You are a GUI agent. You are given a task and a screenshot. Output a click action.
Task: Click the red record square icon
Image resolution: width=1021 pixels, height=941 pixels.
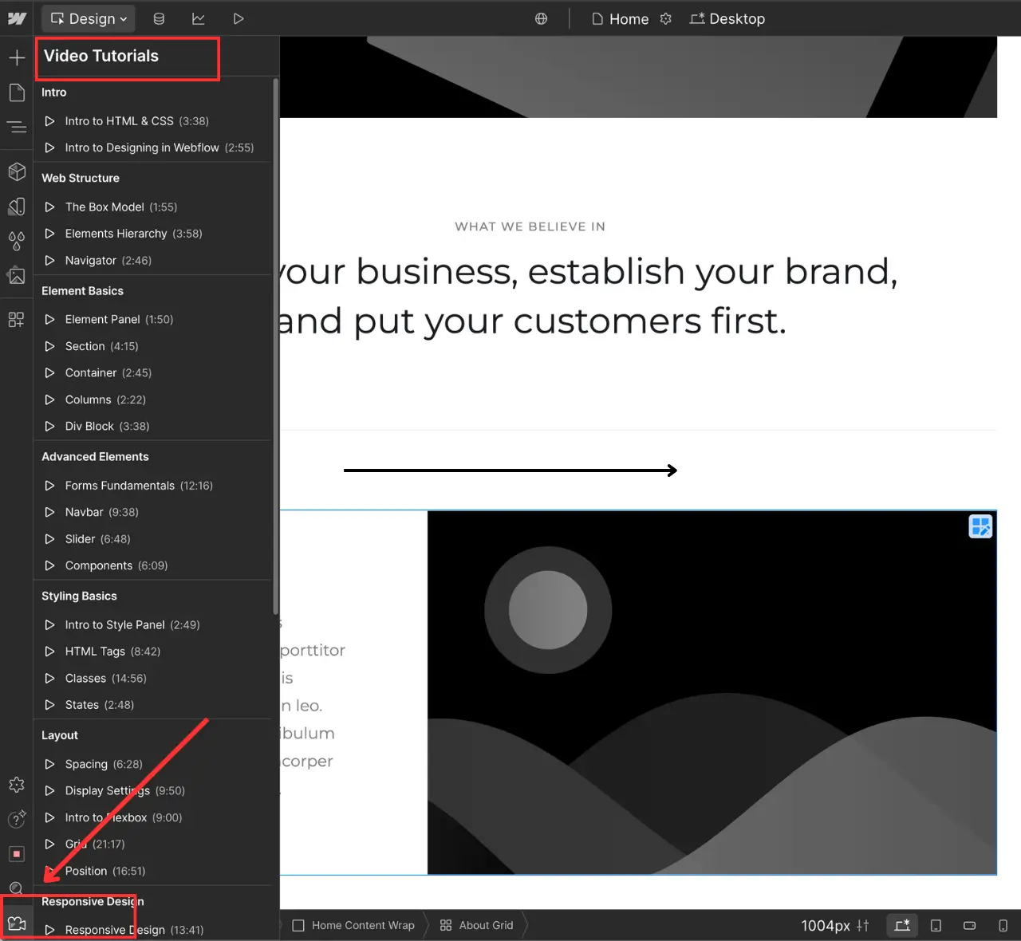pyautogui.click(x=17, y=854)
